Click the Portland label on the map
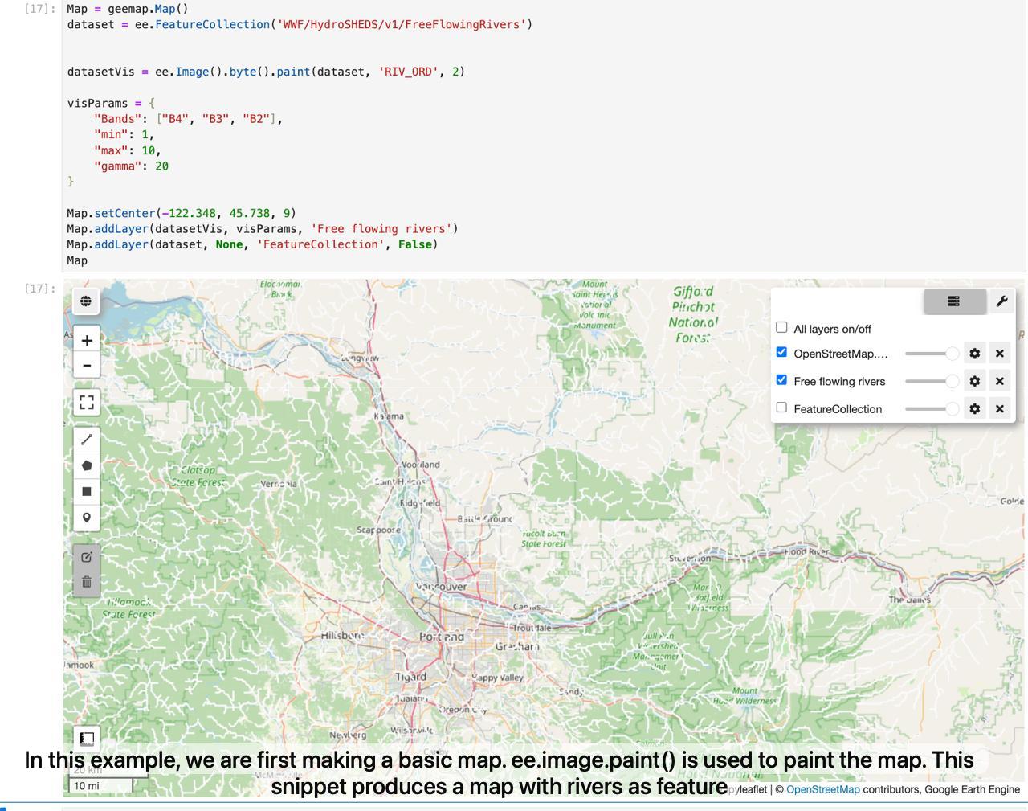 coord(442,637)
